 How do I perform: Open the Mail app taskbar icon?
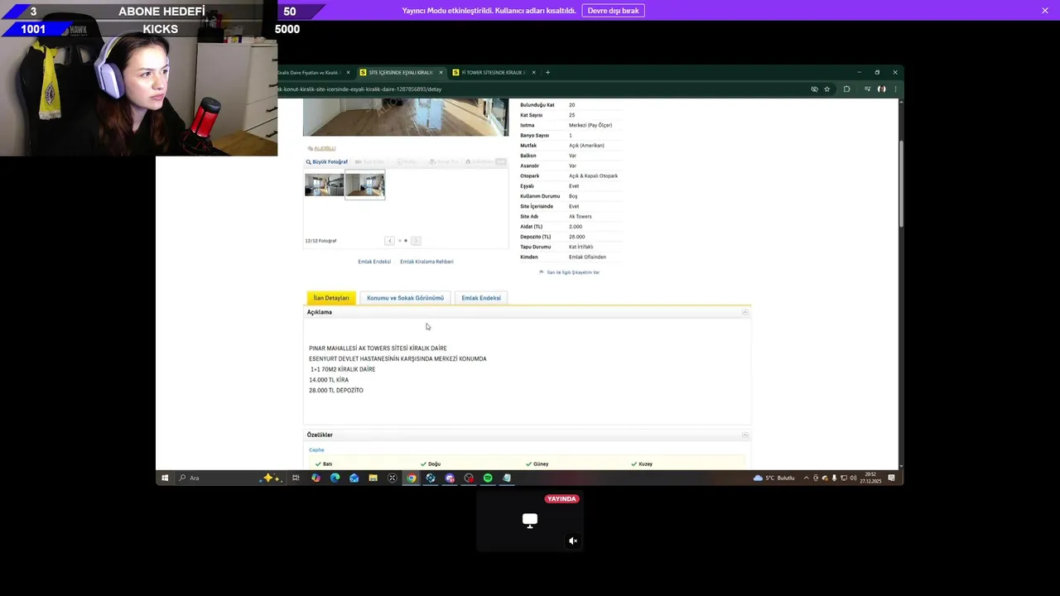(354, 478)
